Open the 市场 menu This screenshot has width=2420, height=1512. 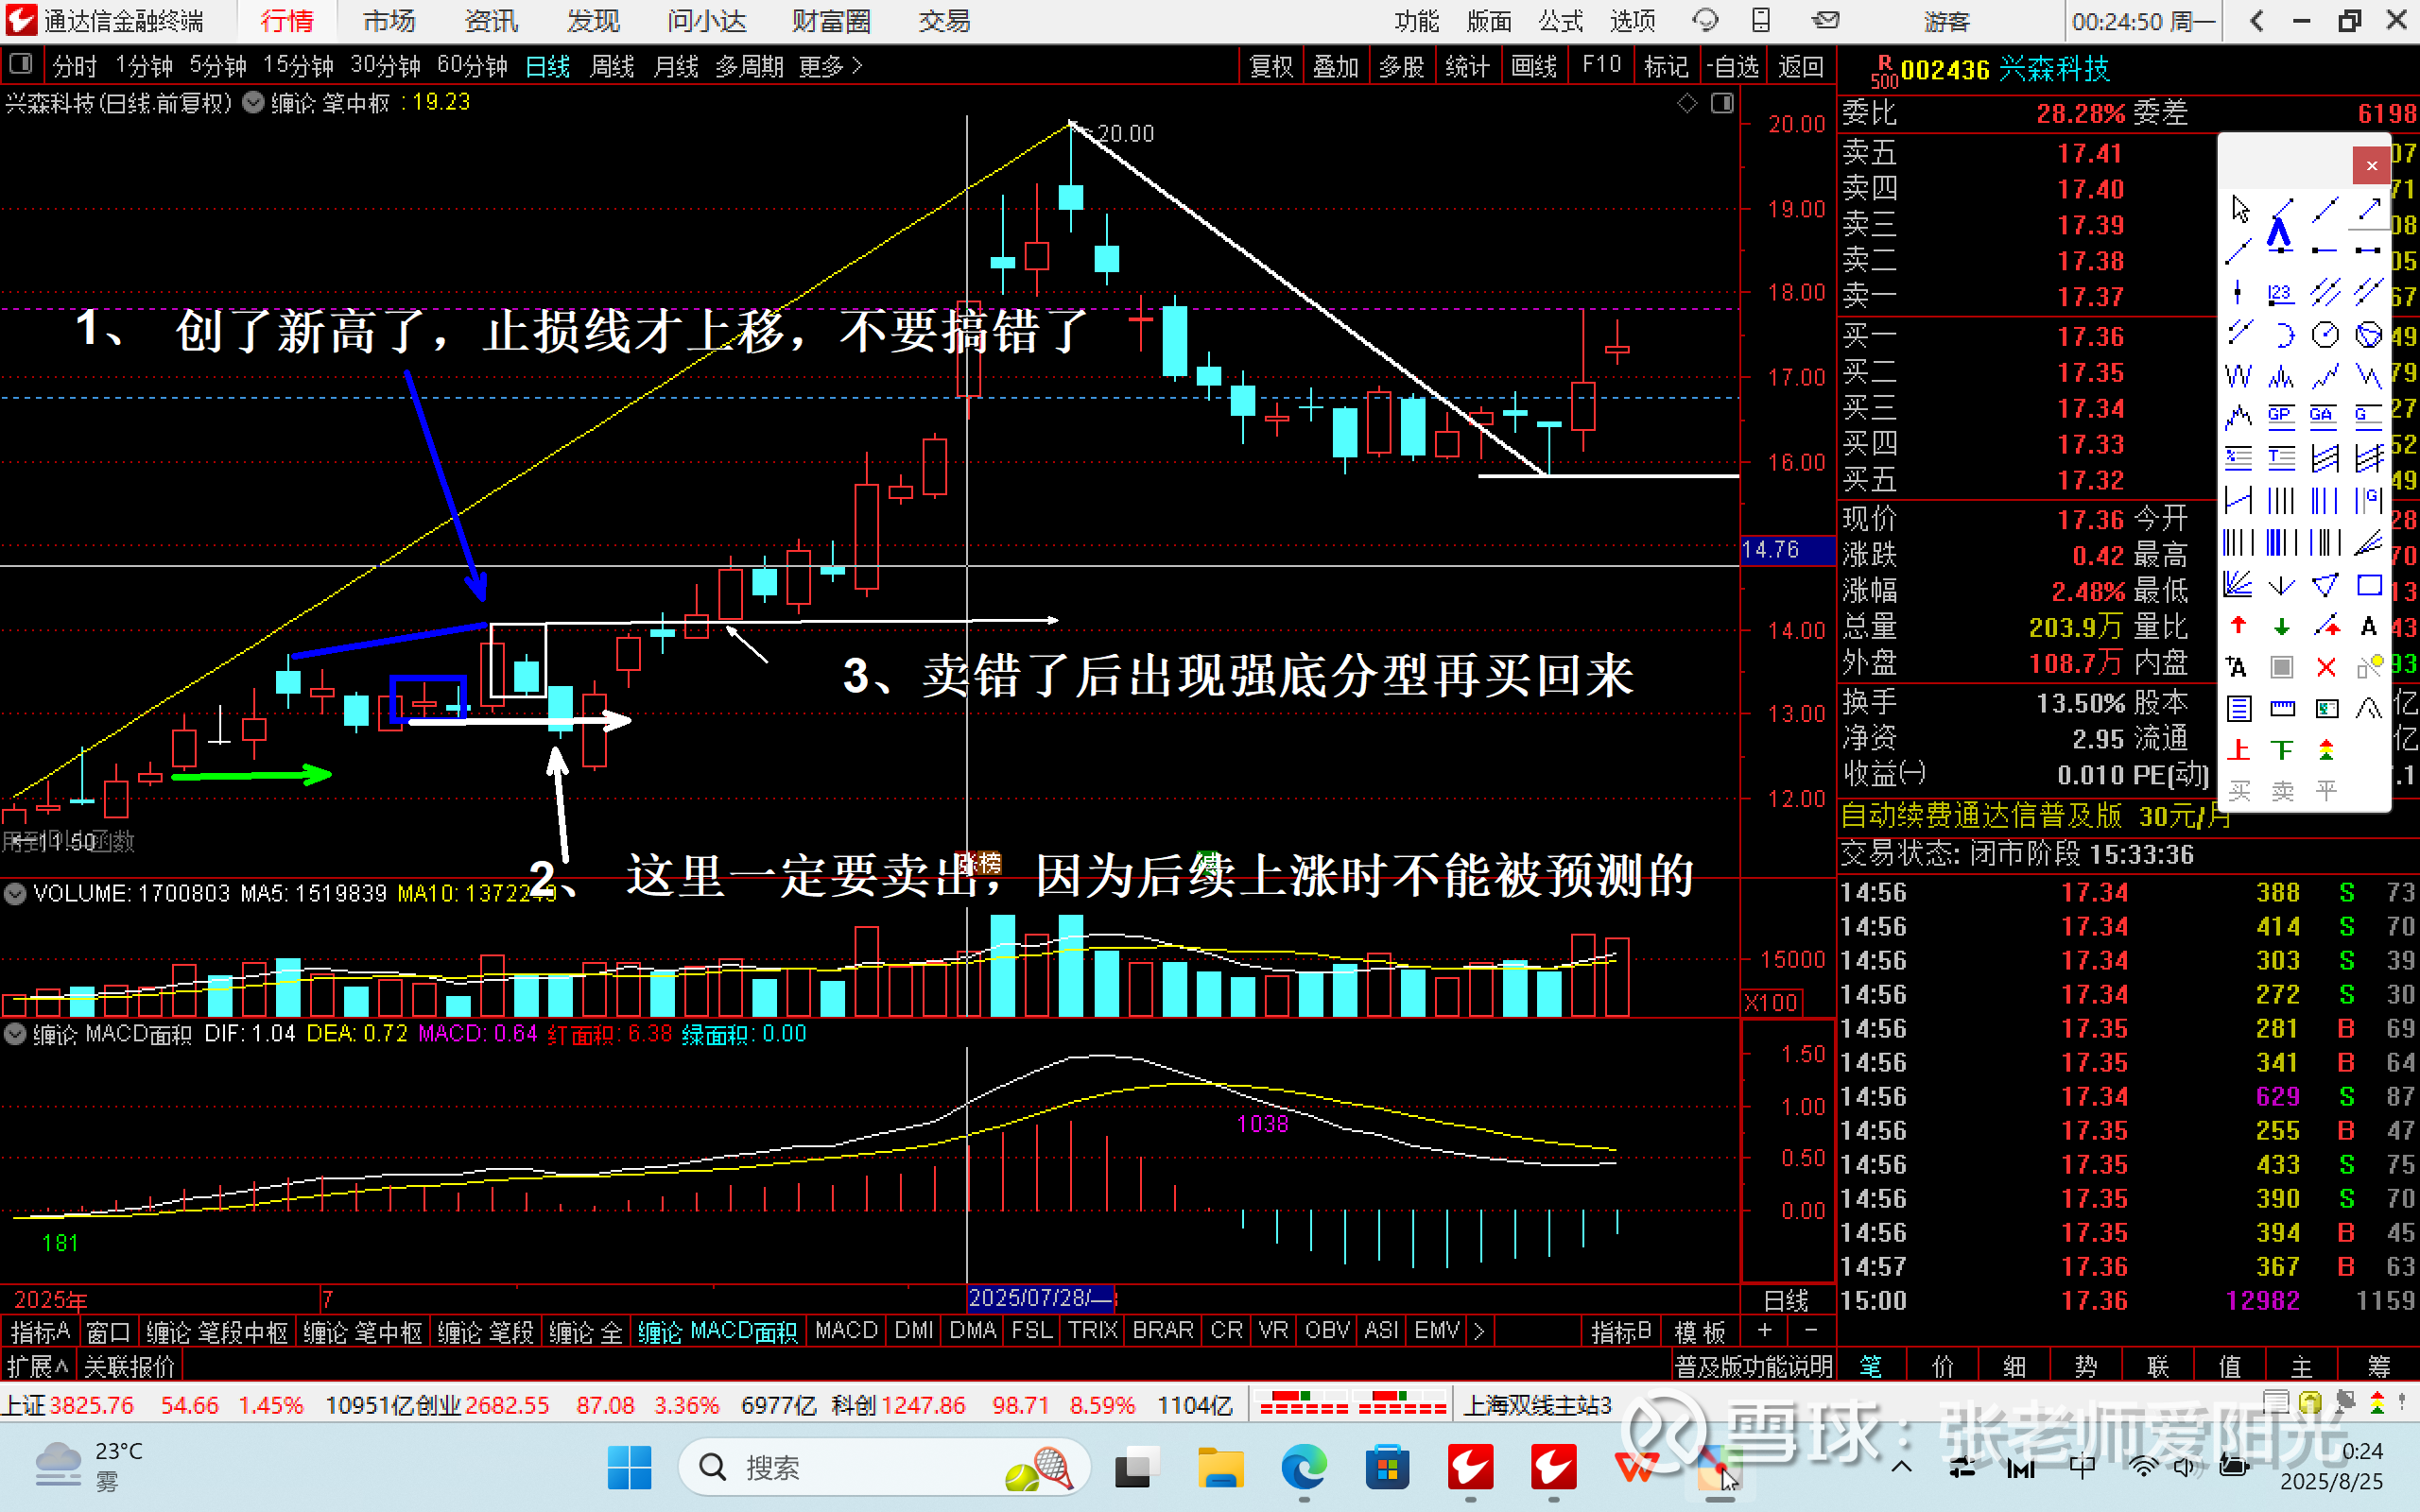point(388,21)
